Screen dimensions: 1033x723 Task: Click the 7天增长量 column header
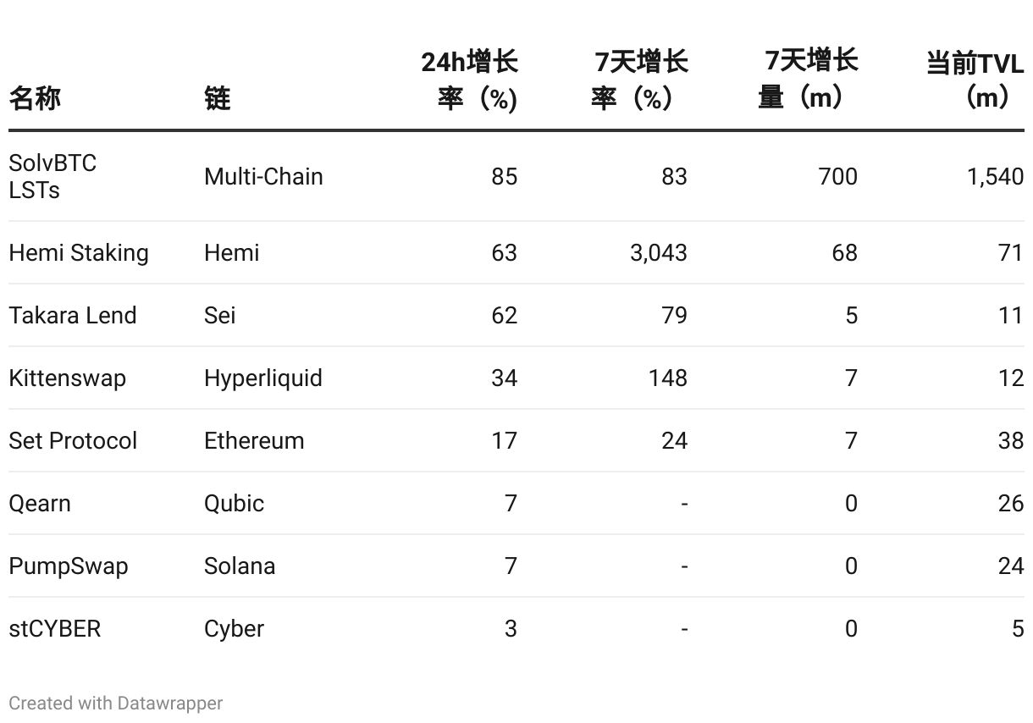(x=809, y=79)
